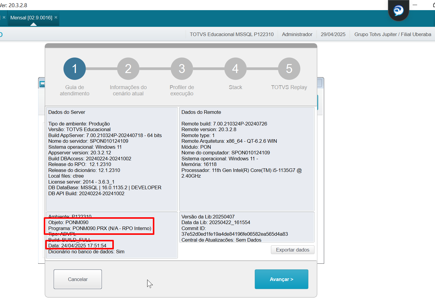Click the 29/04/2025 date in header
The height and width of the screenshot is (298, 435).
click(x=333, y=34)
